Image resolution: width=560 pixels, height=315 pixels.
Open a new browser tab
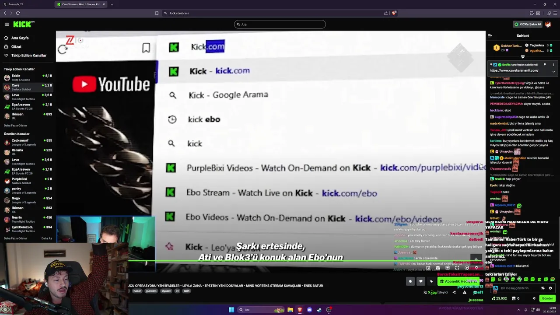click(x=112, y=4)
